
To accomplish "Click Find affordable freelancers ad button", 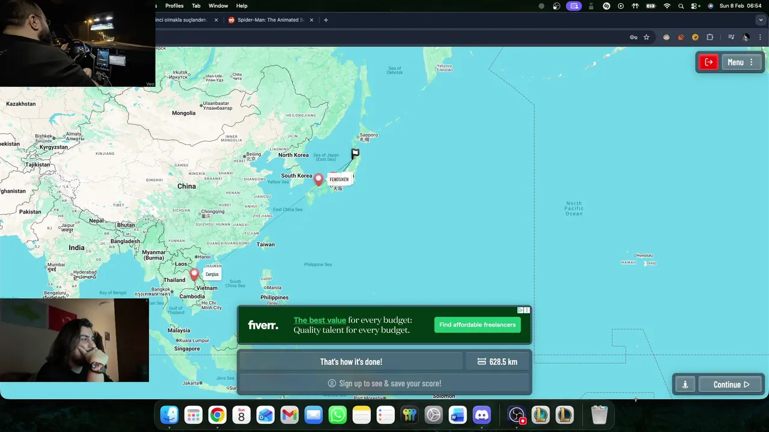I will (x=477, y=325).
